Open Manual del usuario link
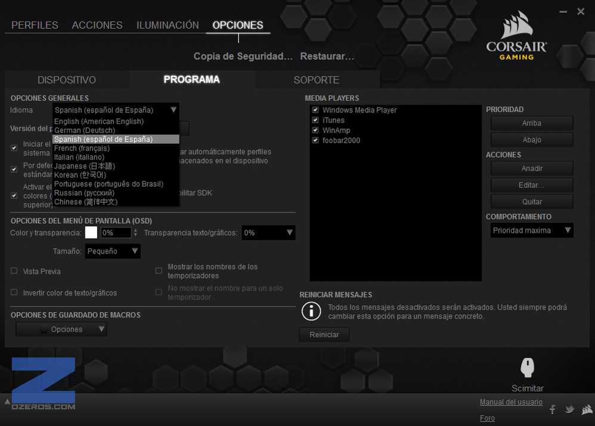595x426 pixels. [511, 402]
